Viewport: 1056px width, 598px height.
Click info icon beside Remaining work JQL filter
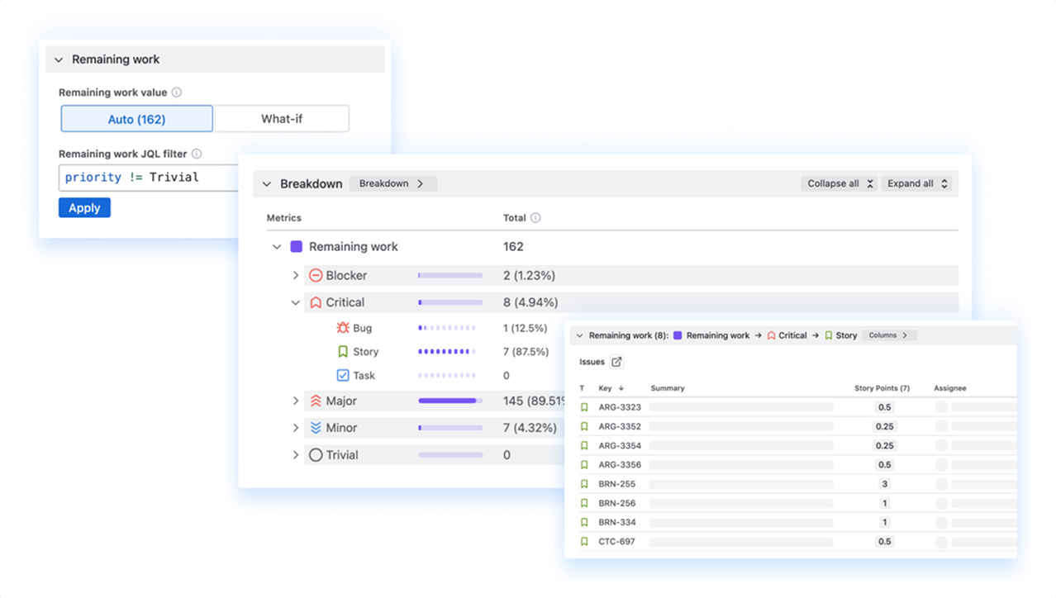click(197, 154)
